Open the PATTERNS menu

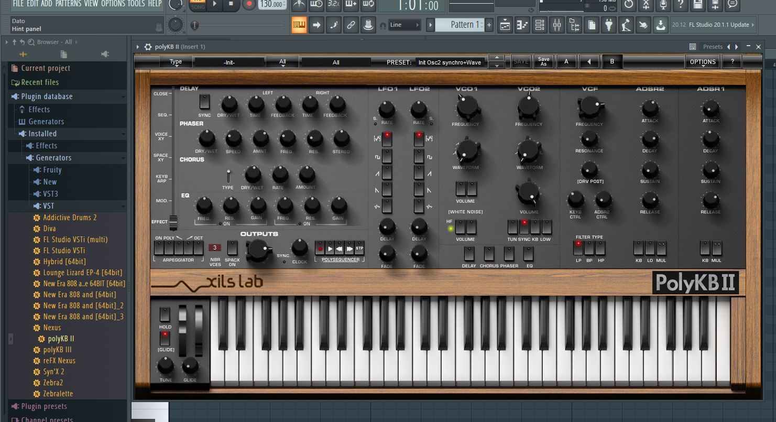coord(68,4)
